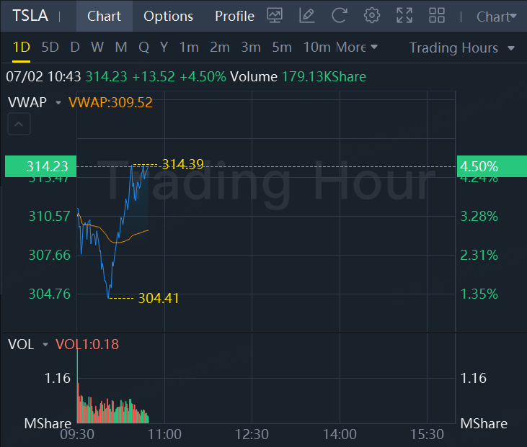This screenshot has width=527, height=447.
Task: Click the 304.76 price axis label
Action: click(x=50, y=294)
